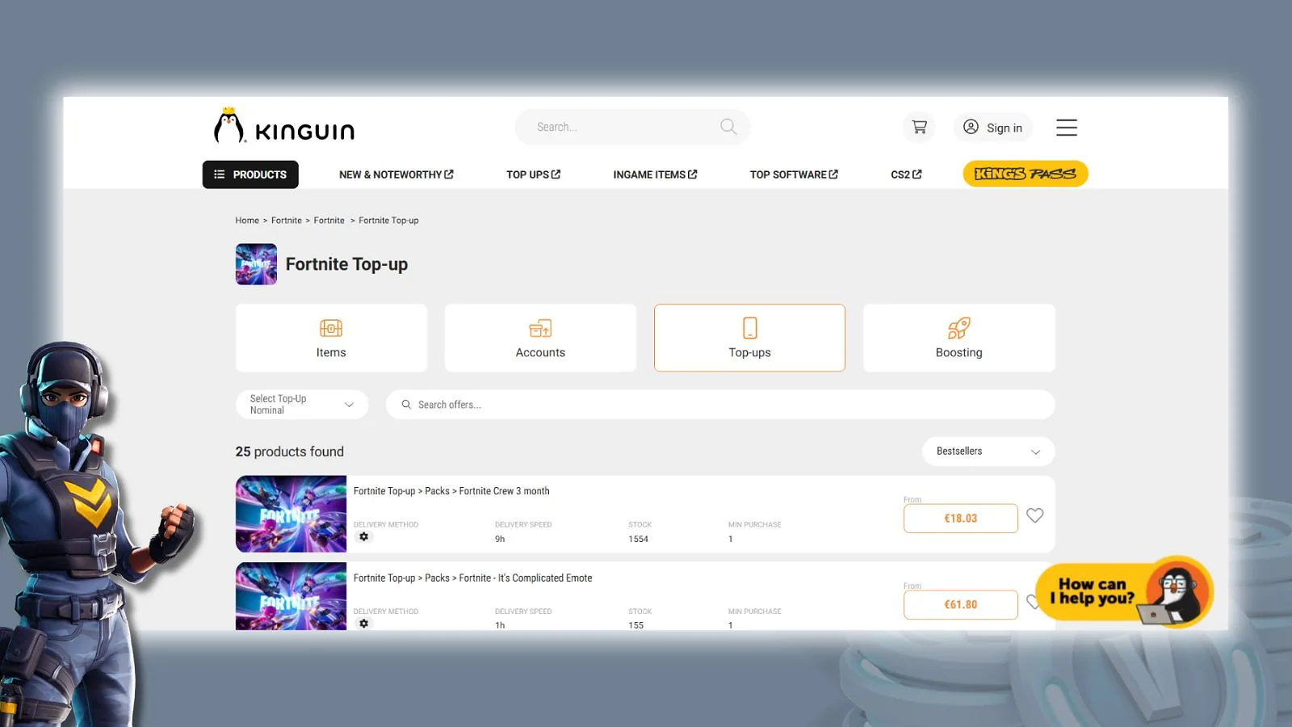Click the Fortnite Top-up title thumbnail
This screenshot has height=727, width=1292.
(256, 264)
